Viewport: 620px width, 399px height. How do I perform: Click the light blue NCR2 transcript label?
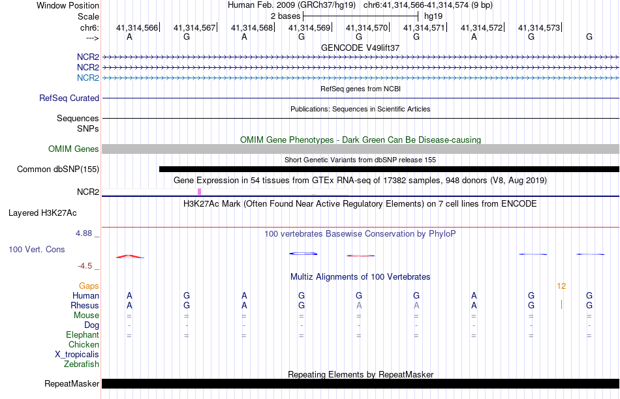coord(88,78)
